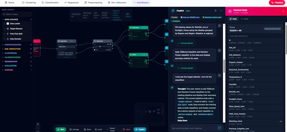
Task: Select the Data Loader node item
Action: click(x=17, y=24)
